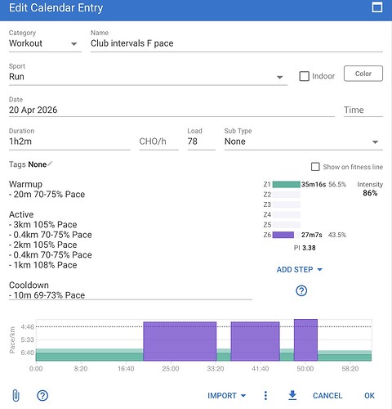Expand the Category Workout dropdown

[x=45, y=43]
